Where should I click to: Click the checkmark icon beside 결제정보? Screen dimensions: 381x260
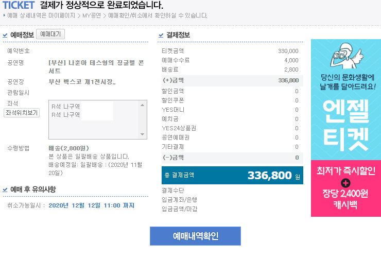[161, 36]
